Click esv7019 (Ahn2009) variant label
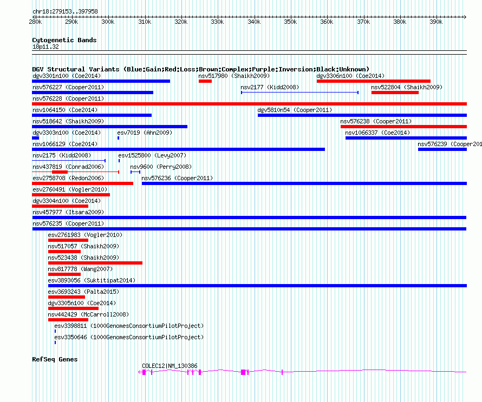 coord(145,133)
